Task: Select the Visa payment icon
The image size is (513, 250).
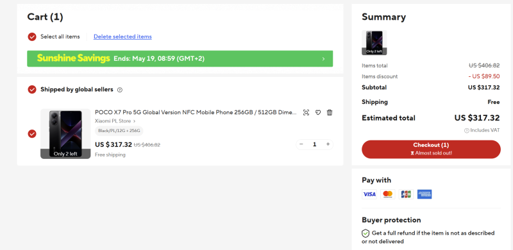Action: click(x=369, y=194)
